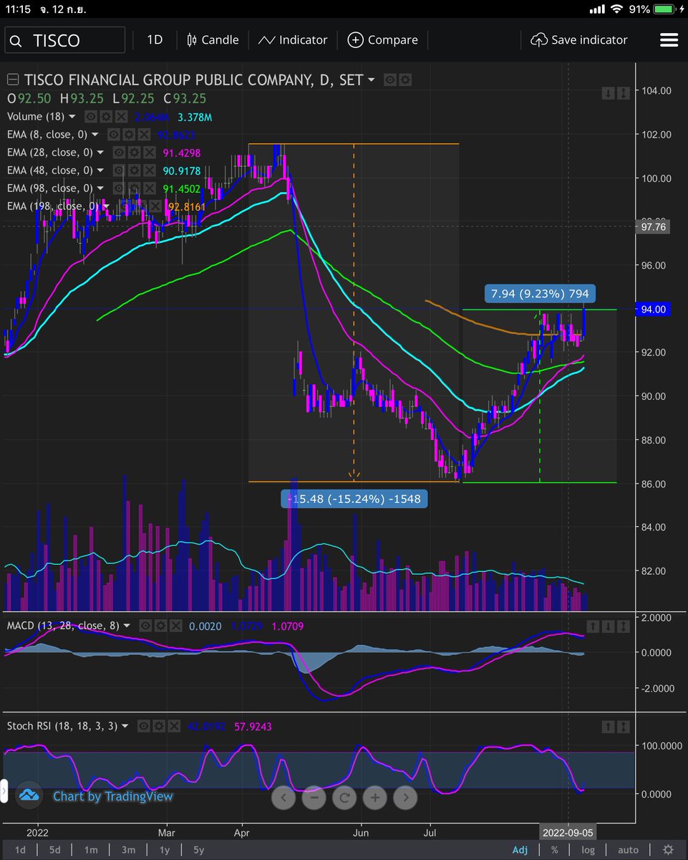Open EMA (48, close, 0) settings gear
This screenshot has height=860, width=688.
[x=134, y=170]
